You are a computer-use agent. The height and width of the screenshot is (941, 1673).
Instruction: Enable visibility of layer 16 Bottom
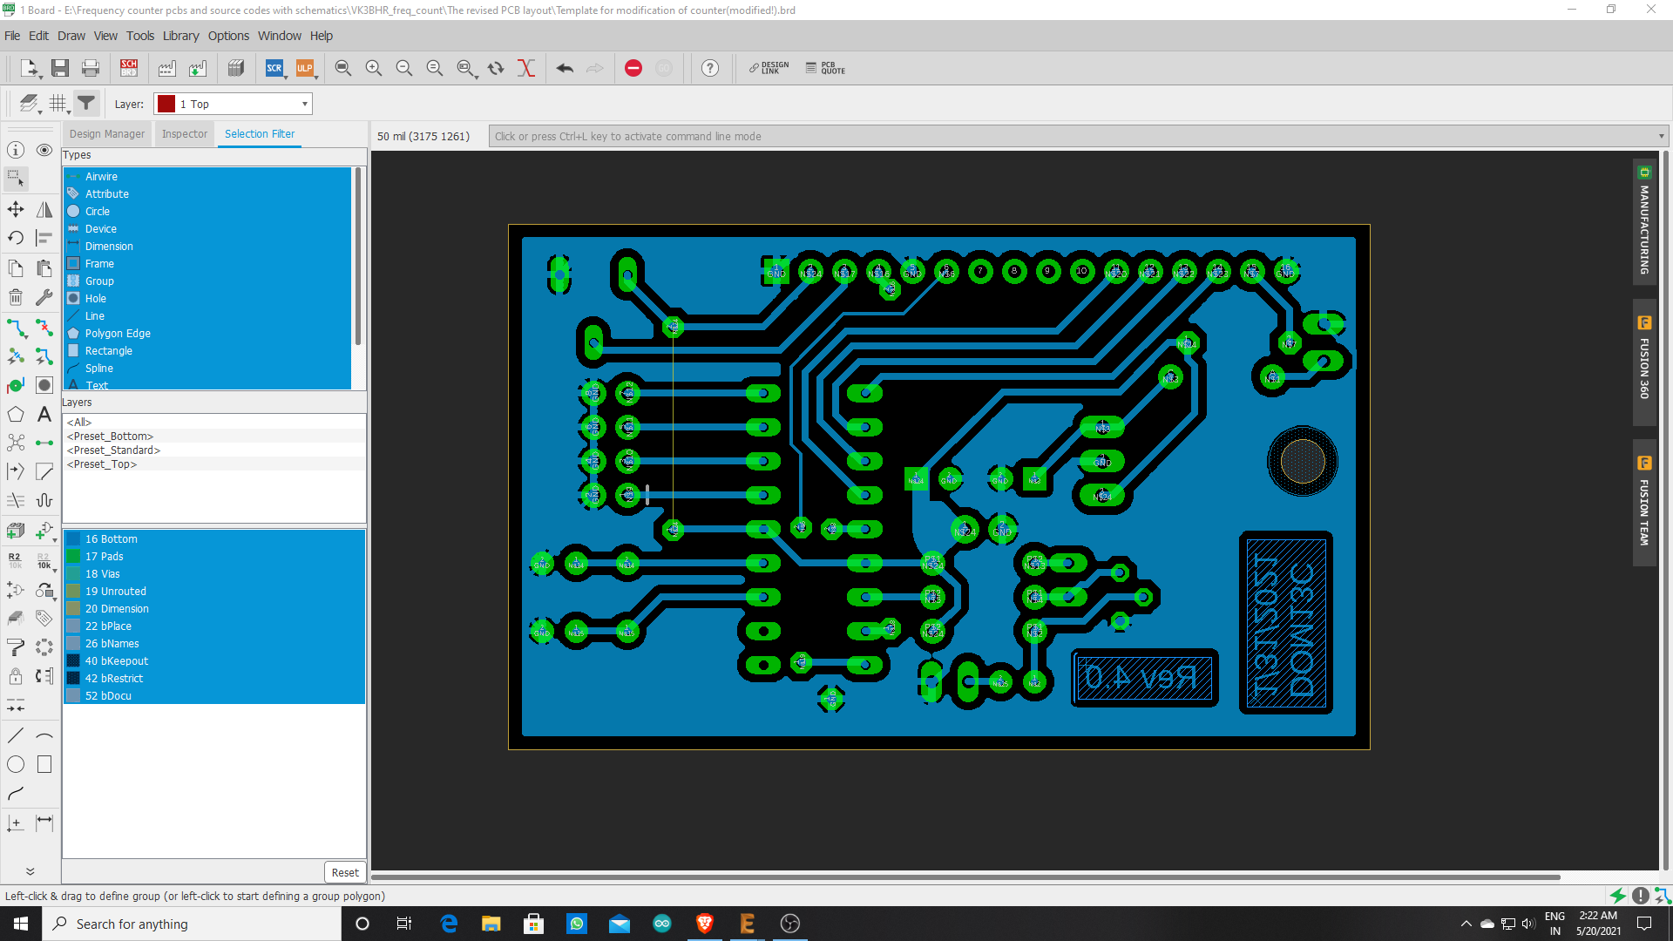(x=73, y=538)
